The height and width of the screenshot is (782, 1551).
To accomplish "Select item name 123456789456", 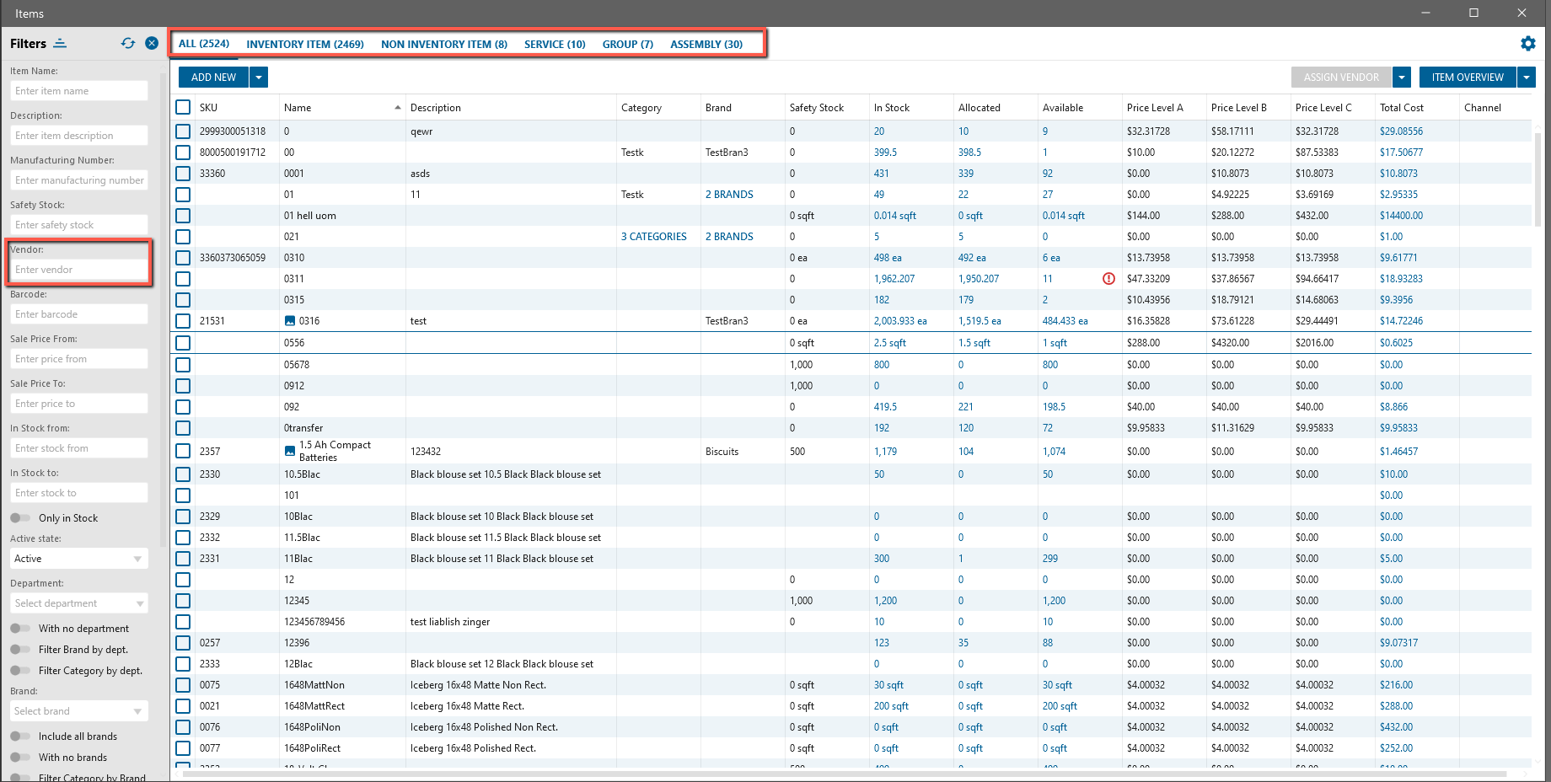I will pos(314,622).
